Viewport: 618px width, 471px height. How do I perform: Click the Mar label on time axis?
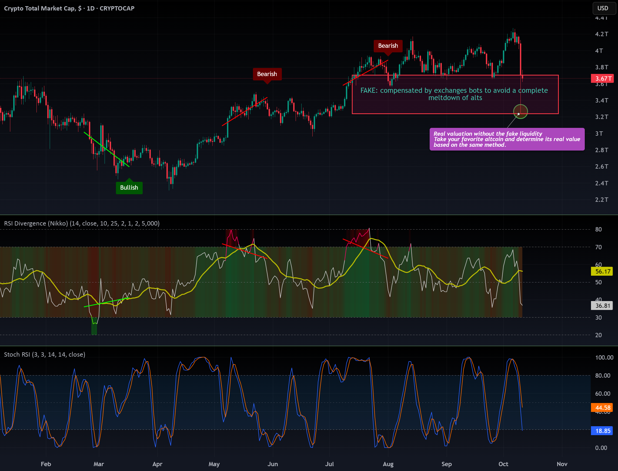(x=99, y=464)
